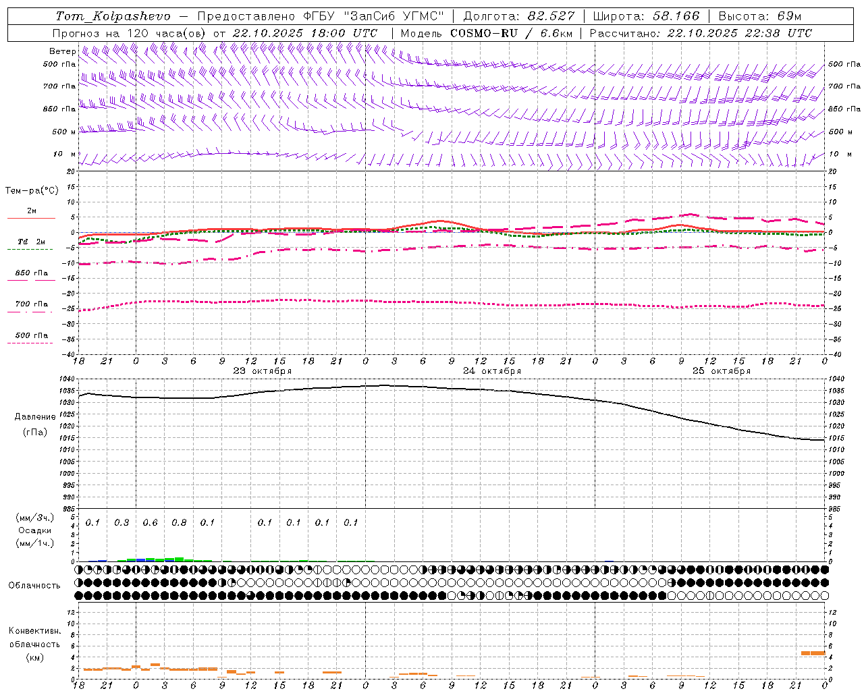The width and height of the screenshot is (864, 691).
Task: Click the forecast start time '22.10.2025 18:00 UTC'
Action: (x=304, y=33)
